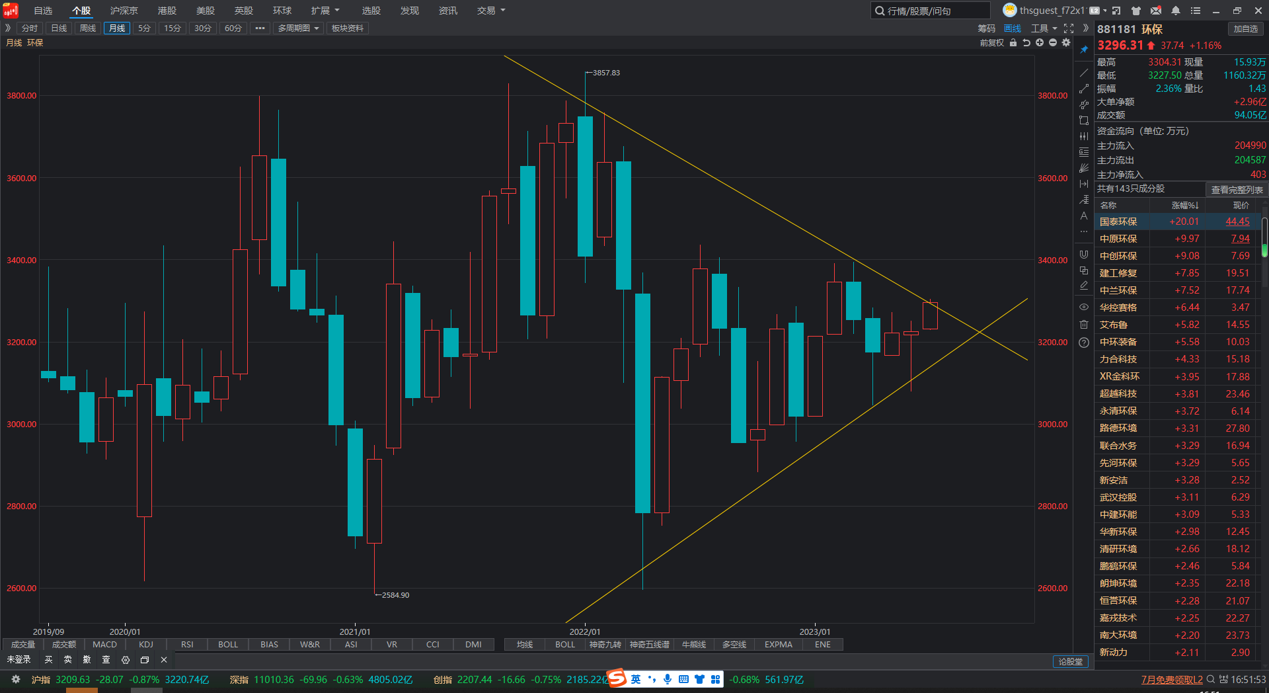Switch period to 60分
Viewport: 1269px width, 693px height.
(x=233, y=28)
